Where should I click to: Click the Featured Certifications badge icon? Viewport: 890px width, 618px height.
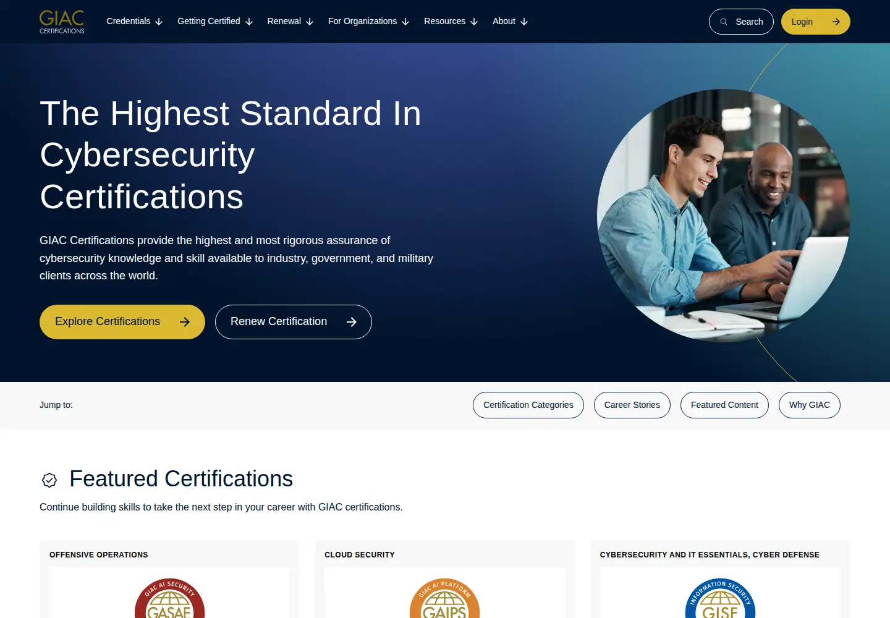click(49, 480)
